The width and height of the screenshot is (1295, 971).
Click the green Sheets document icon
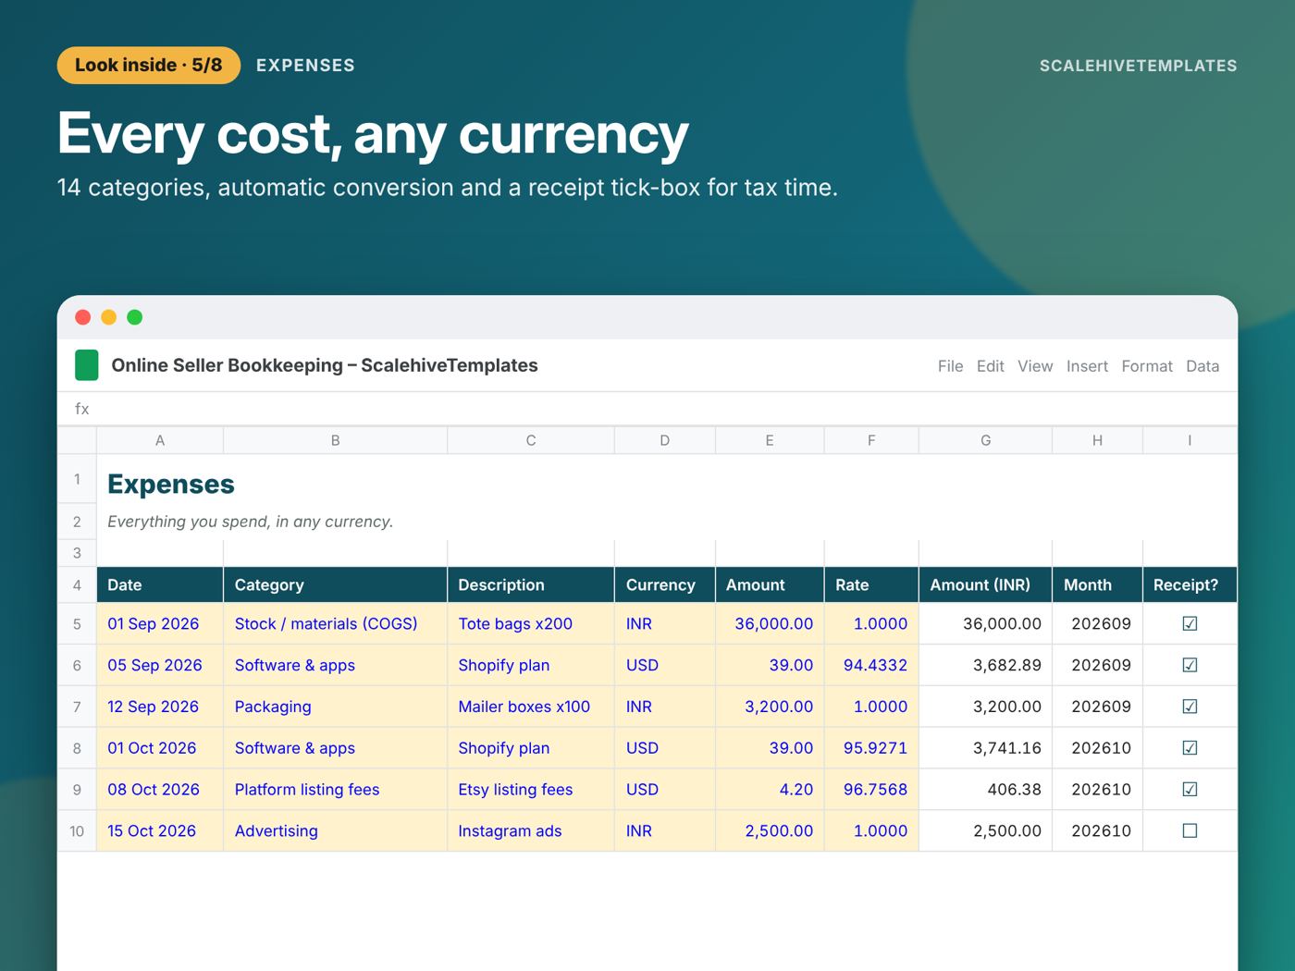86,365
